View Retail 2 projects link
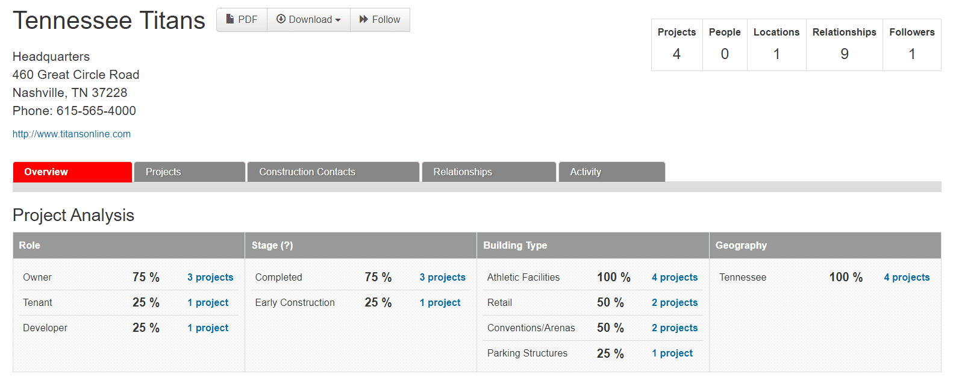 [675, 302]
